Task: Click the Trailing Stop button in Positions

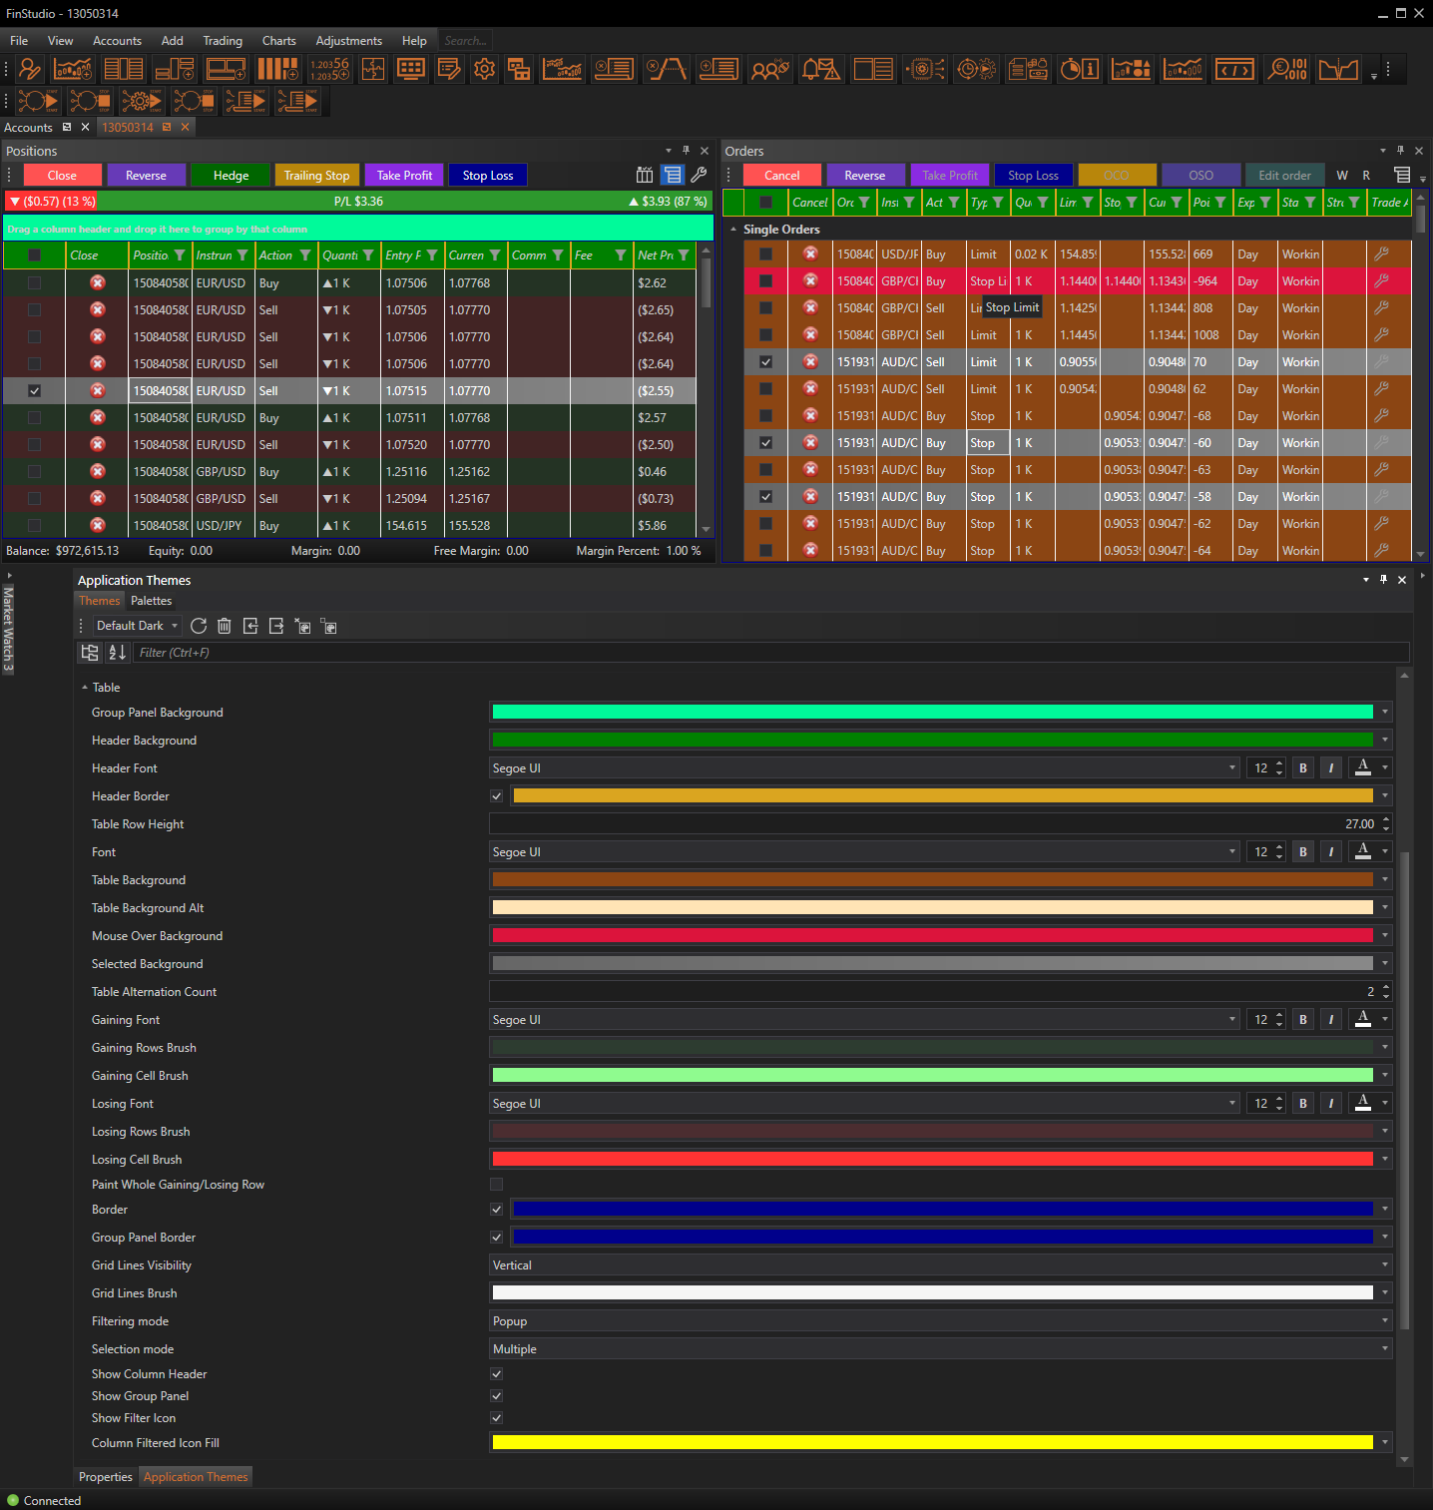Action: (316, 176)
